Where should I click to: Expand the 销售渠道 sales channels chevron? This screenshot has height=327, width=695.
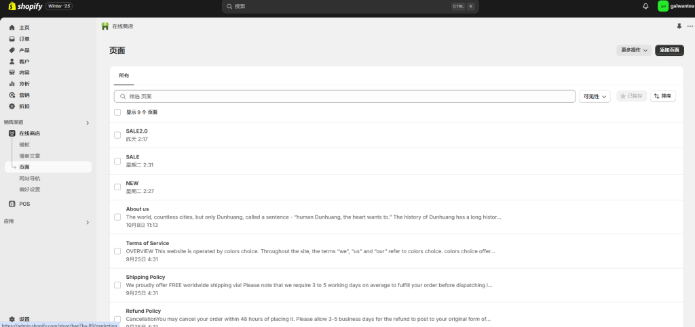(x=87, y=123)
